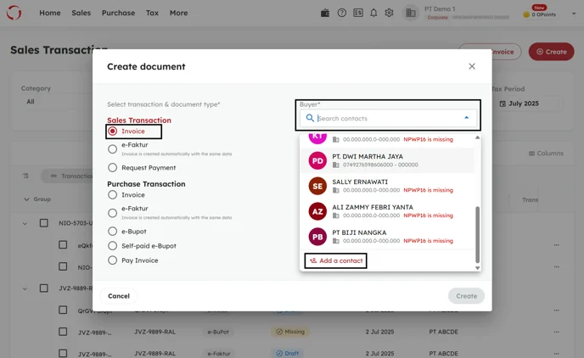
Task: Click the app logo in top bar
Action: [14, 13]
